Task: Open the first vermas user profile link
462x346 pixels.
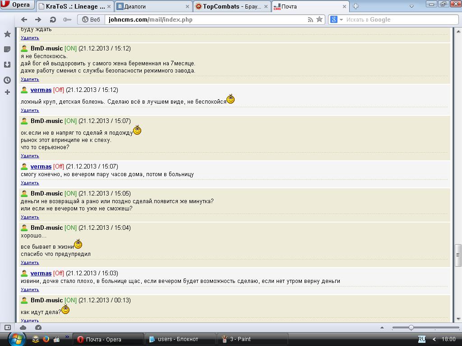Action: pyautogui.click(x=41, y=90)
